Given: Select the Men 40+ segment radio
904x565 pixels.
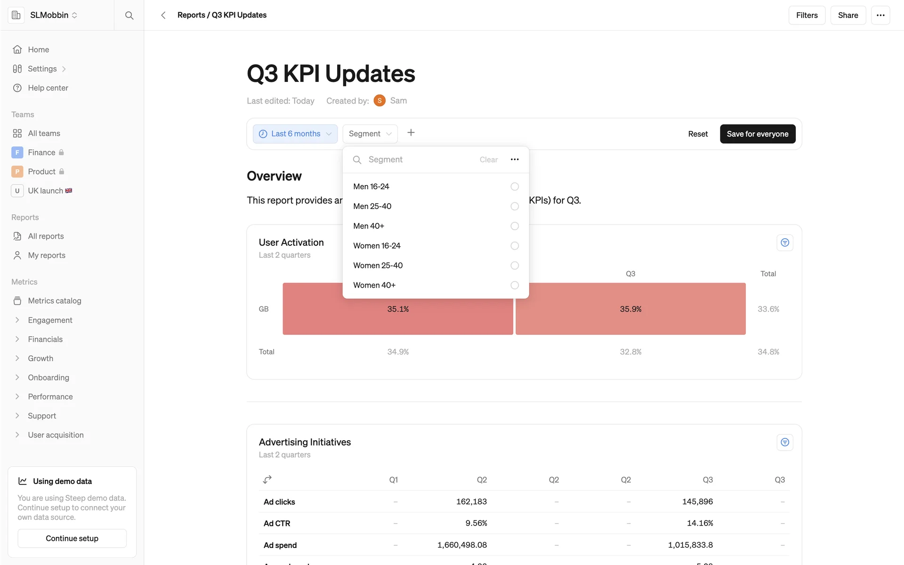Looking at the screenshot, I should tap(515, 226).
